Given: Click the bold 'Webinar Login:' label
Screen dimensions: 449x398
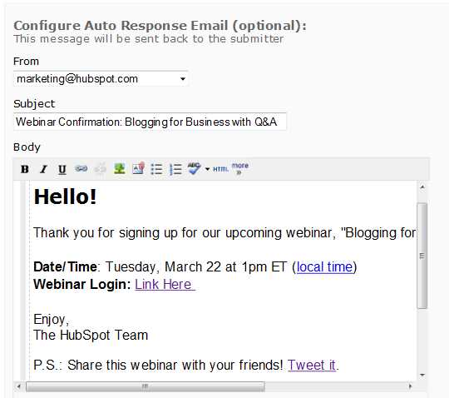Looking at the screenshot, I should [82, 285].
